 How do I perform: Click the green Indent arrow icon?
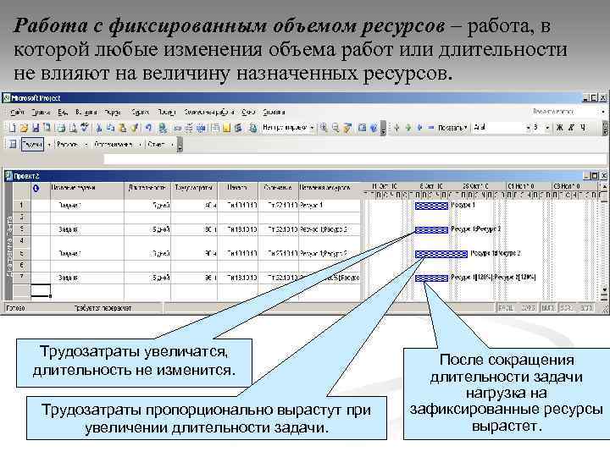[x=408, y=128]
